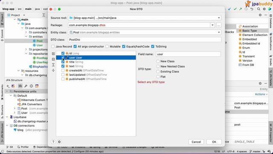Uncheck the id Long field checkbox

click(63, 53)
